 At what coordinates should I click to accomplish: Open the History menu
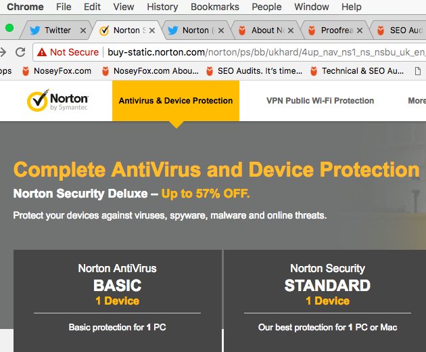(x=162, y=7)
